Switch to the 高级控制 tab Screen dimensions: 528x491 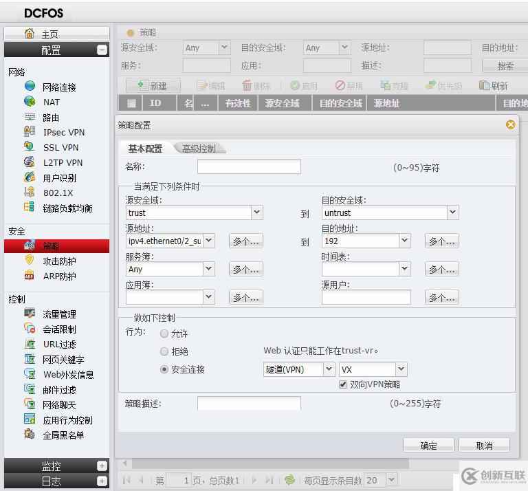(199, 149)
